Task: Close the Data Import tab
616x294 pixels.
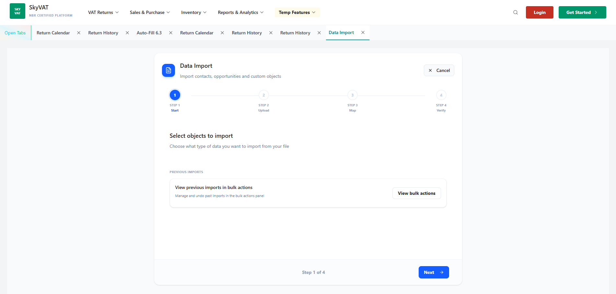Action: (363, 32)
